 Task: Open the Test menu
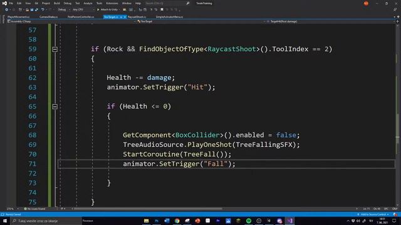tap(78, 3)
